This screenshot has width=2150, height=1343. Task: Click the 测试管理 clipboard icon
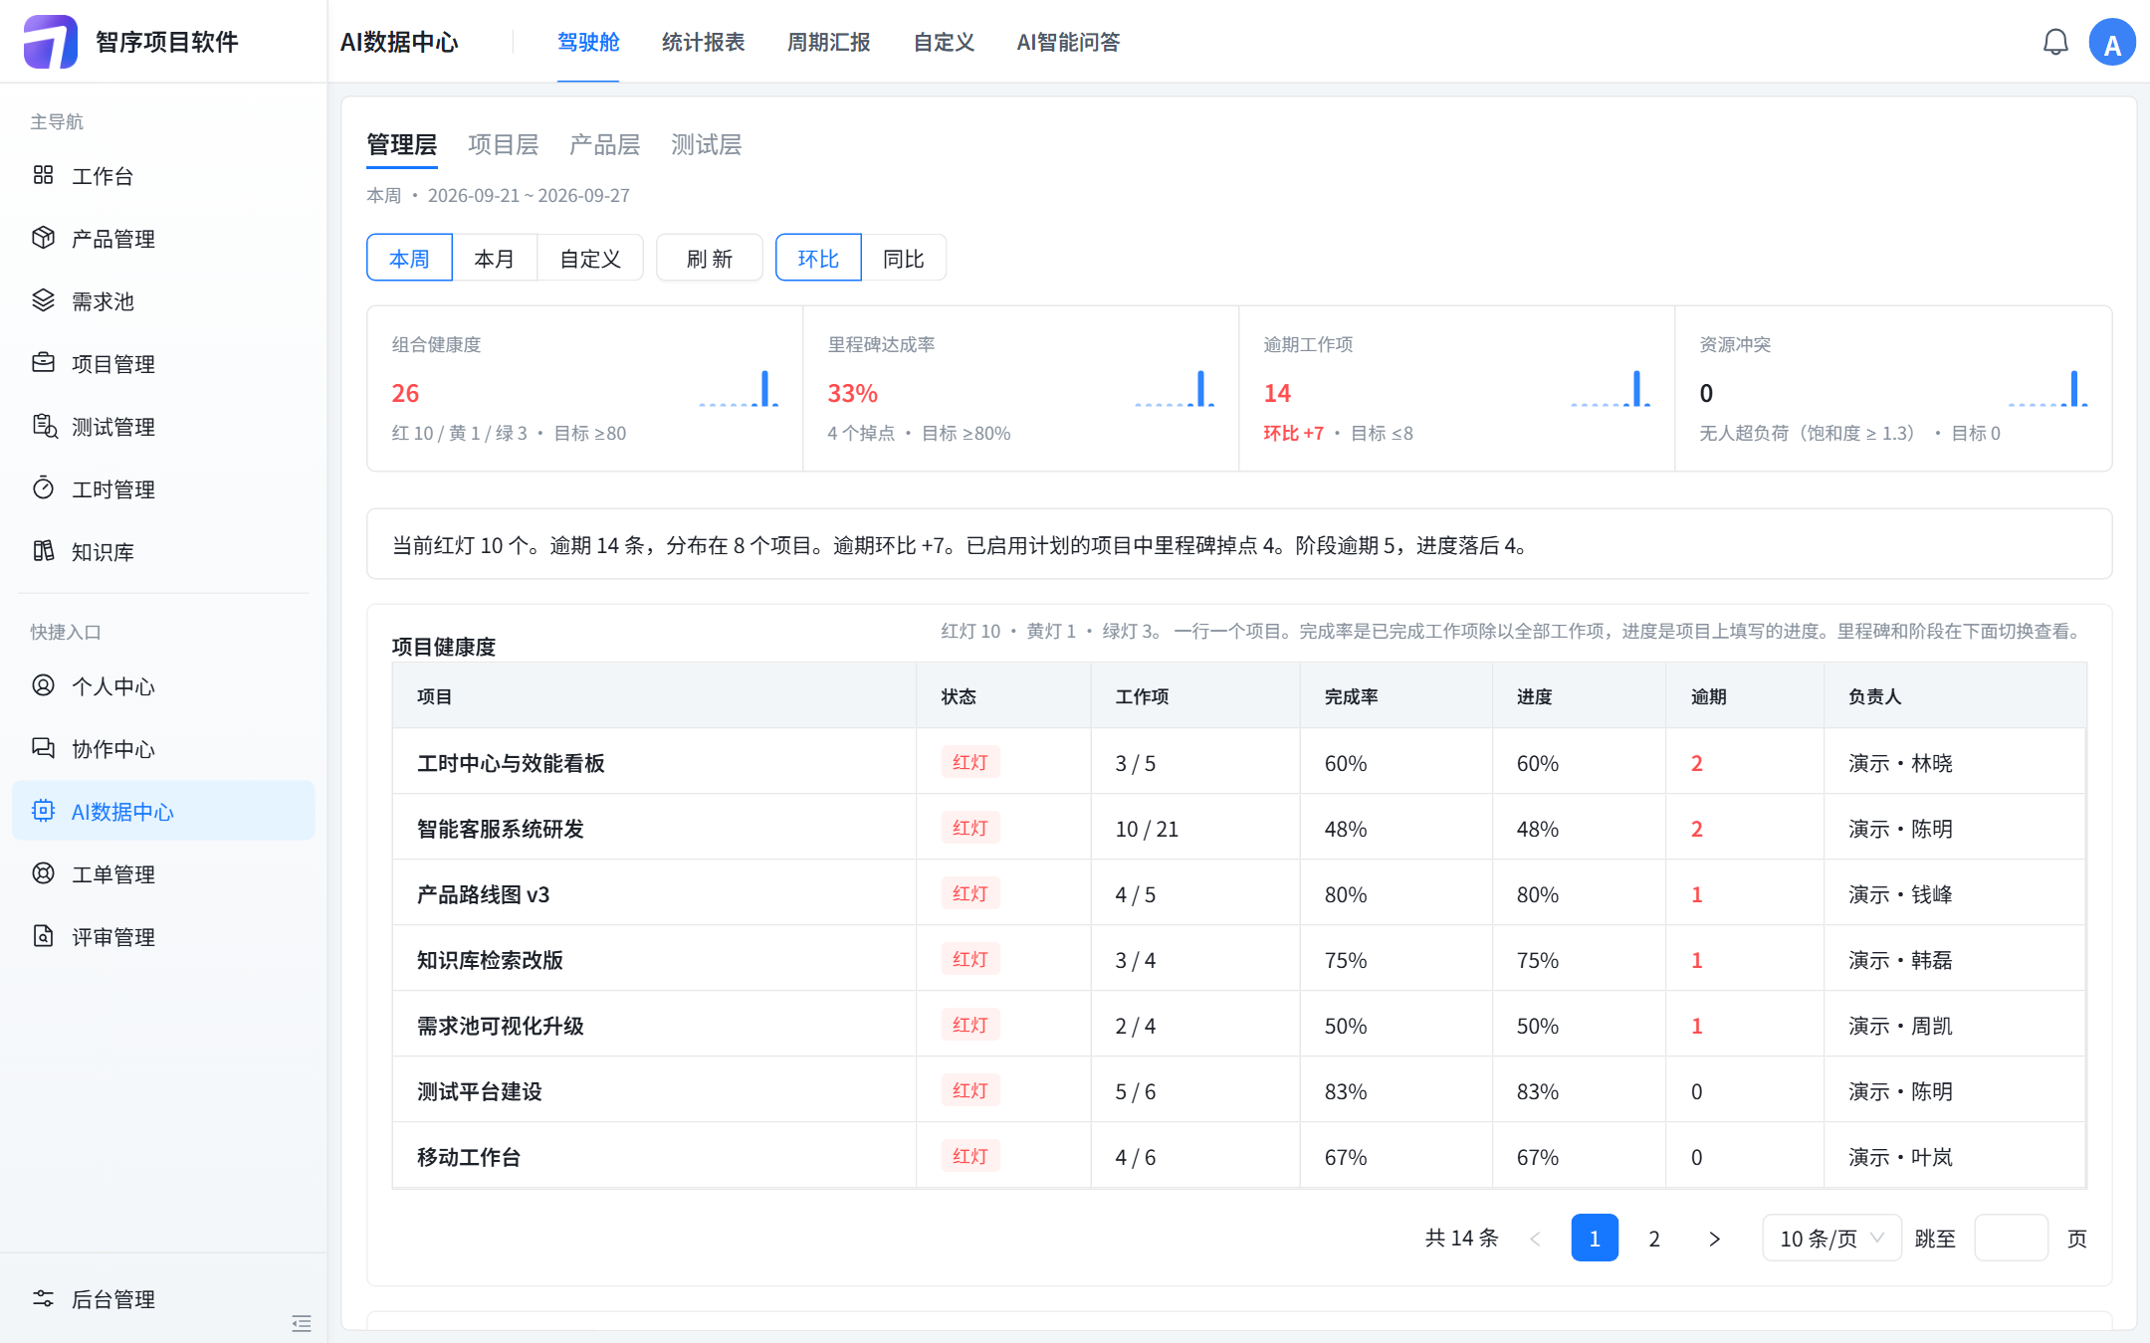pos(44,426)
